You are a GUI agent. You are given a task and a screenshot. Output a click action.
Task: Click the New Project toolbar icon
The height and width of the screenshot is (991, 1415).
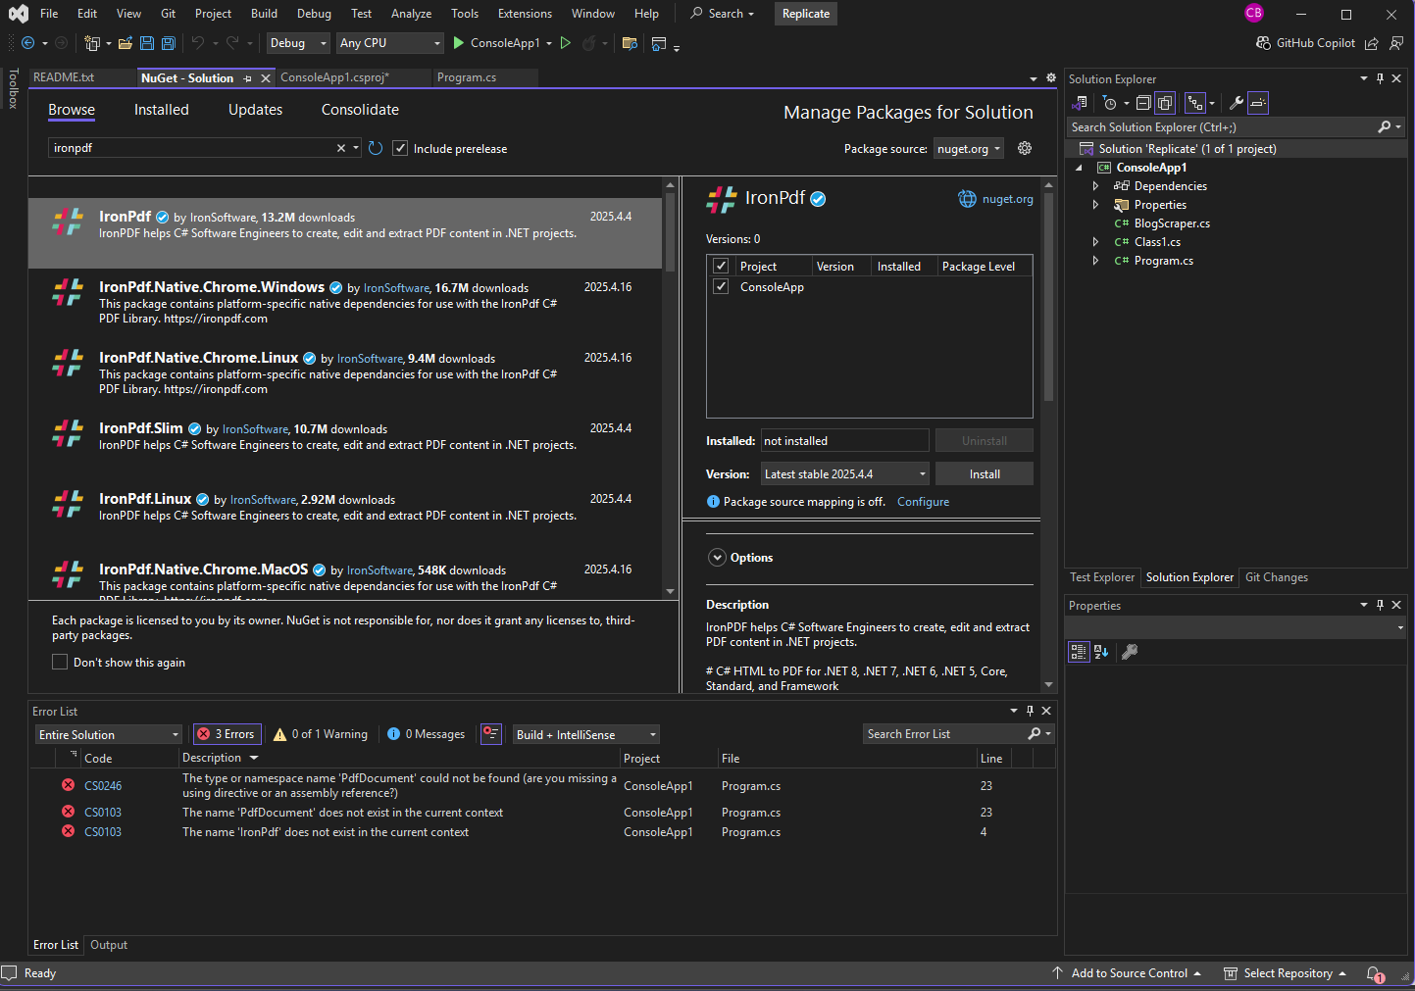pyautogui.click(x=92, y=43)
